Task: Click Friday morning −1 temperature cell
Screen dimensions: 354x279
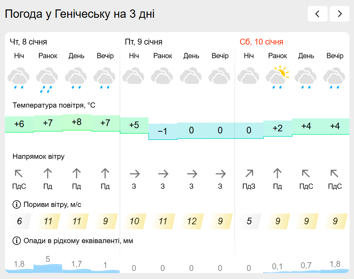Action: coord(163,131)
